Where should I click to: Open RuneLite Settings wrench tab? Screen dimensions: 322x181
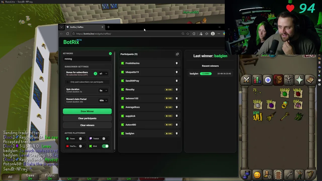click(x=289, y=175)
